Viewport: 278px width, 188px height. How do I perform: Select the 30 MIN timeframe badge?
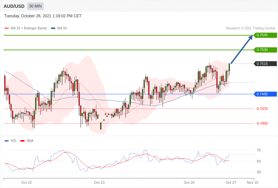pos(35,6)
